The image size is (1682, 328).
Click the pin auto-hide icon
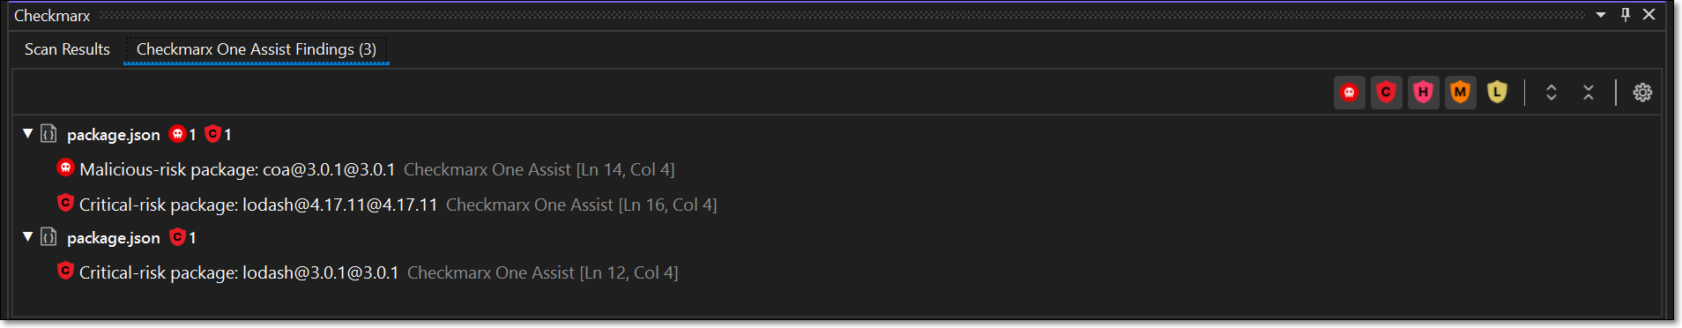click(x=1626, y=15)
